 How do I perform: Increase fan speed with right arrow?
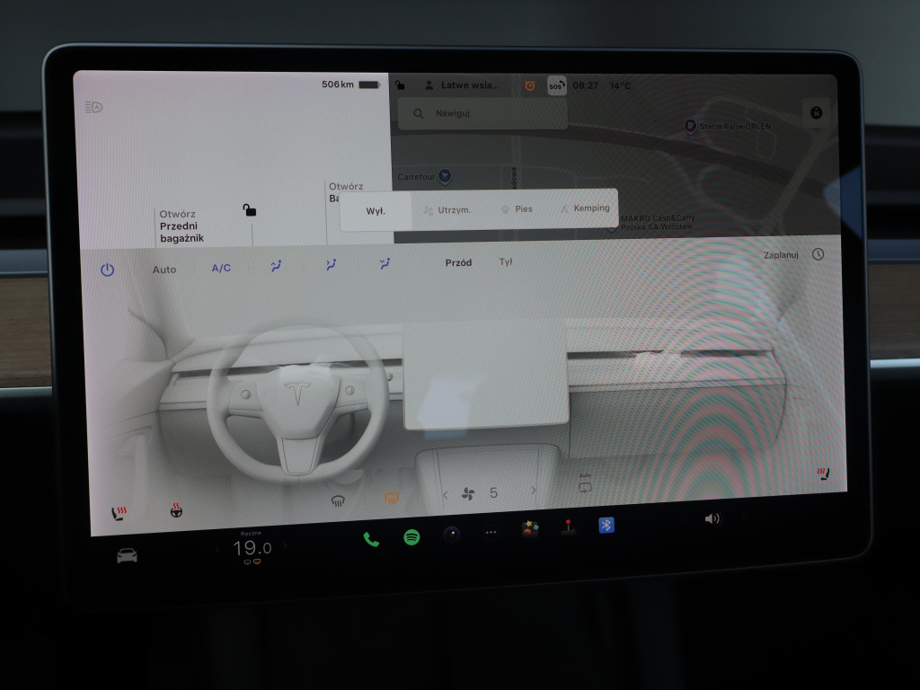pyautogui.click(x=534, y=490)
